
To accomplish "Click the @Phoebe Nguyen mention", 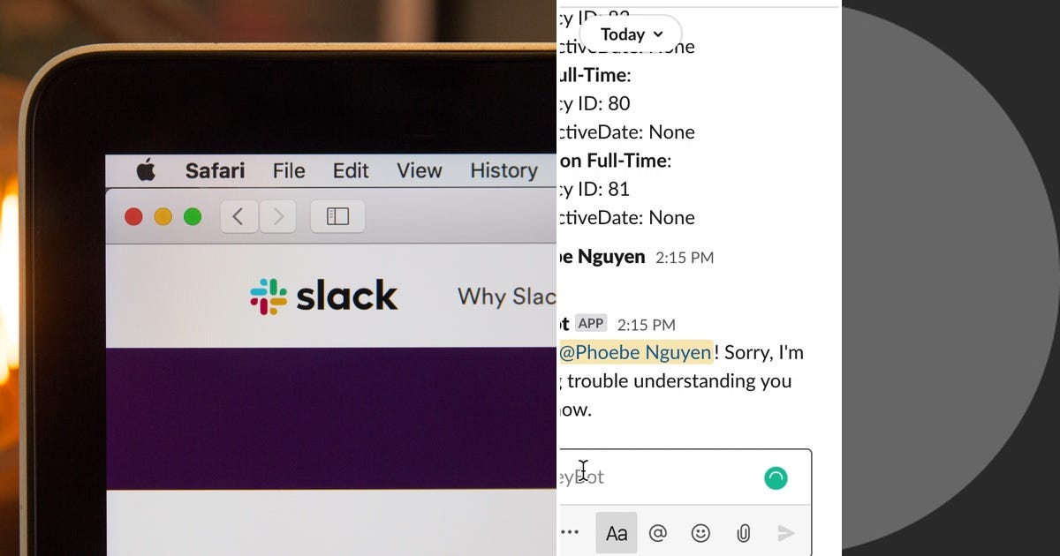I will [636, 352].
